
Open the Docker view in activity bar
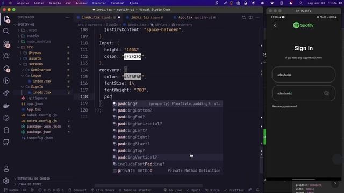tap(6, 106)
